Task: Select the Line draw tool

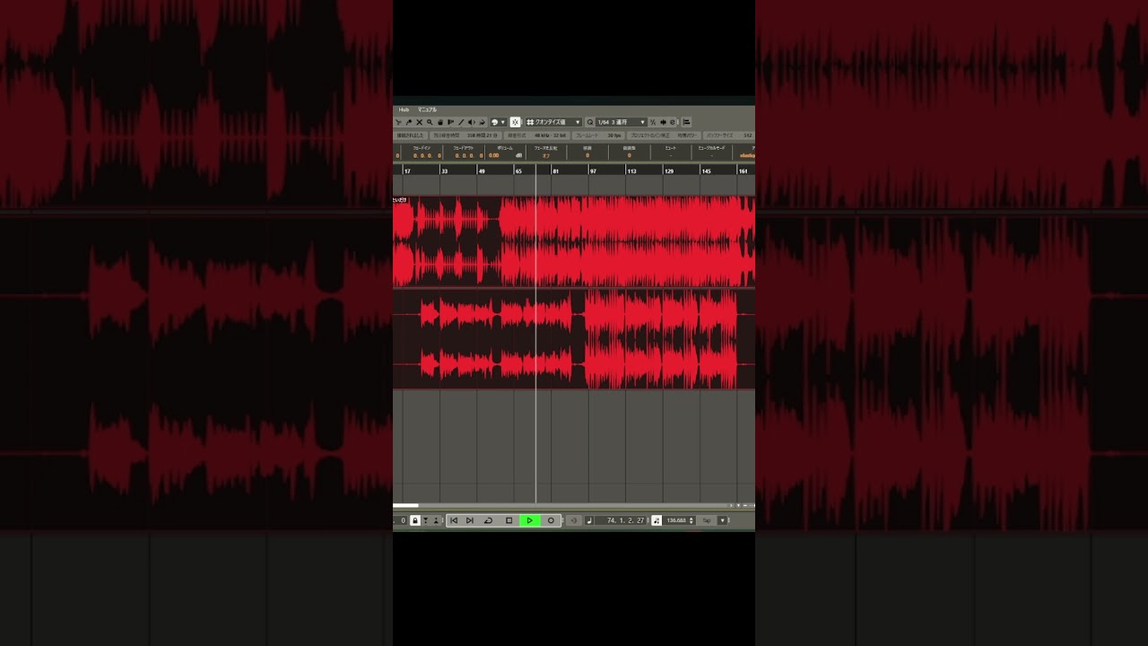Action: point(461,122)
